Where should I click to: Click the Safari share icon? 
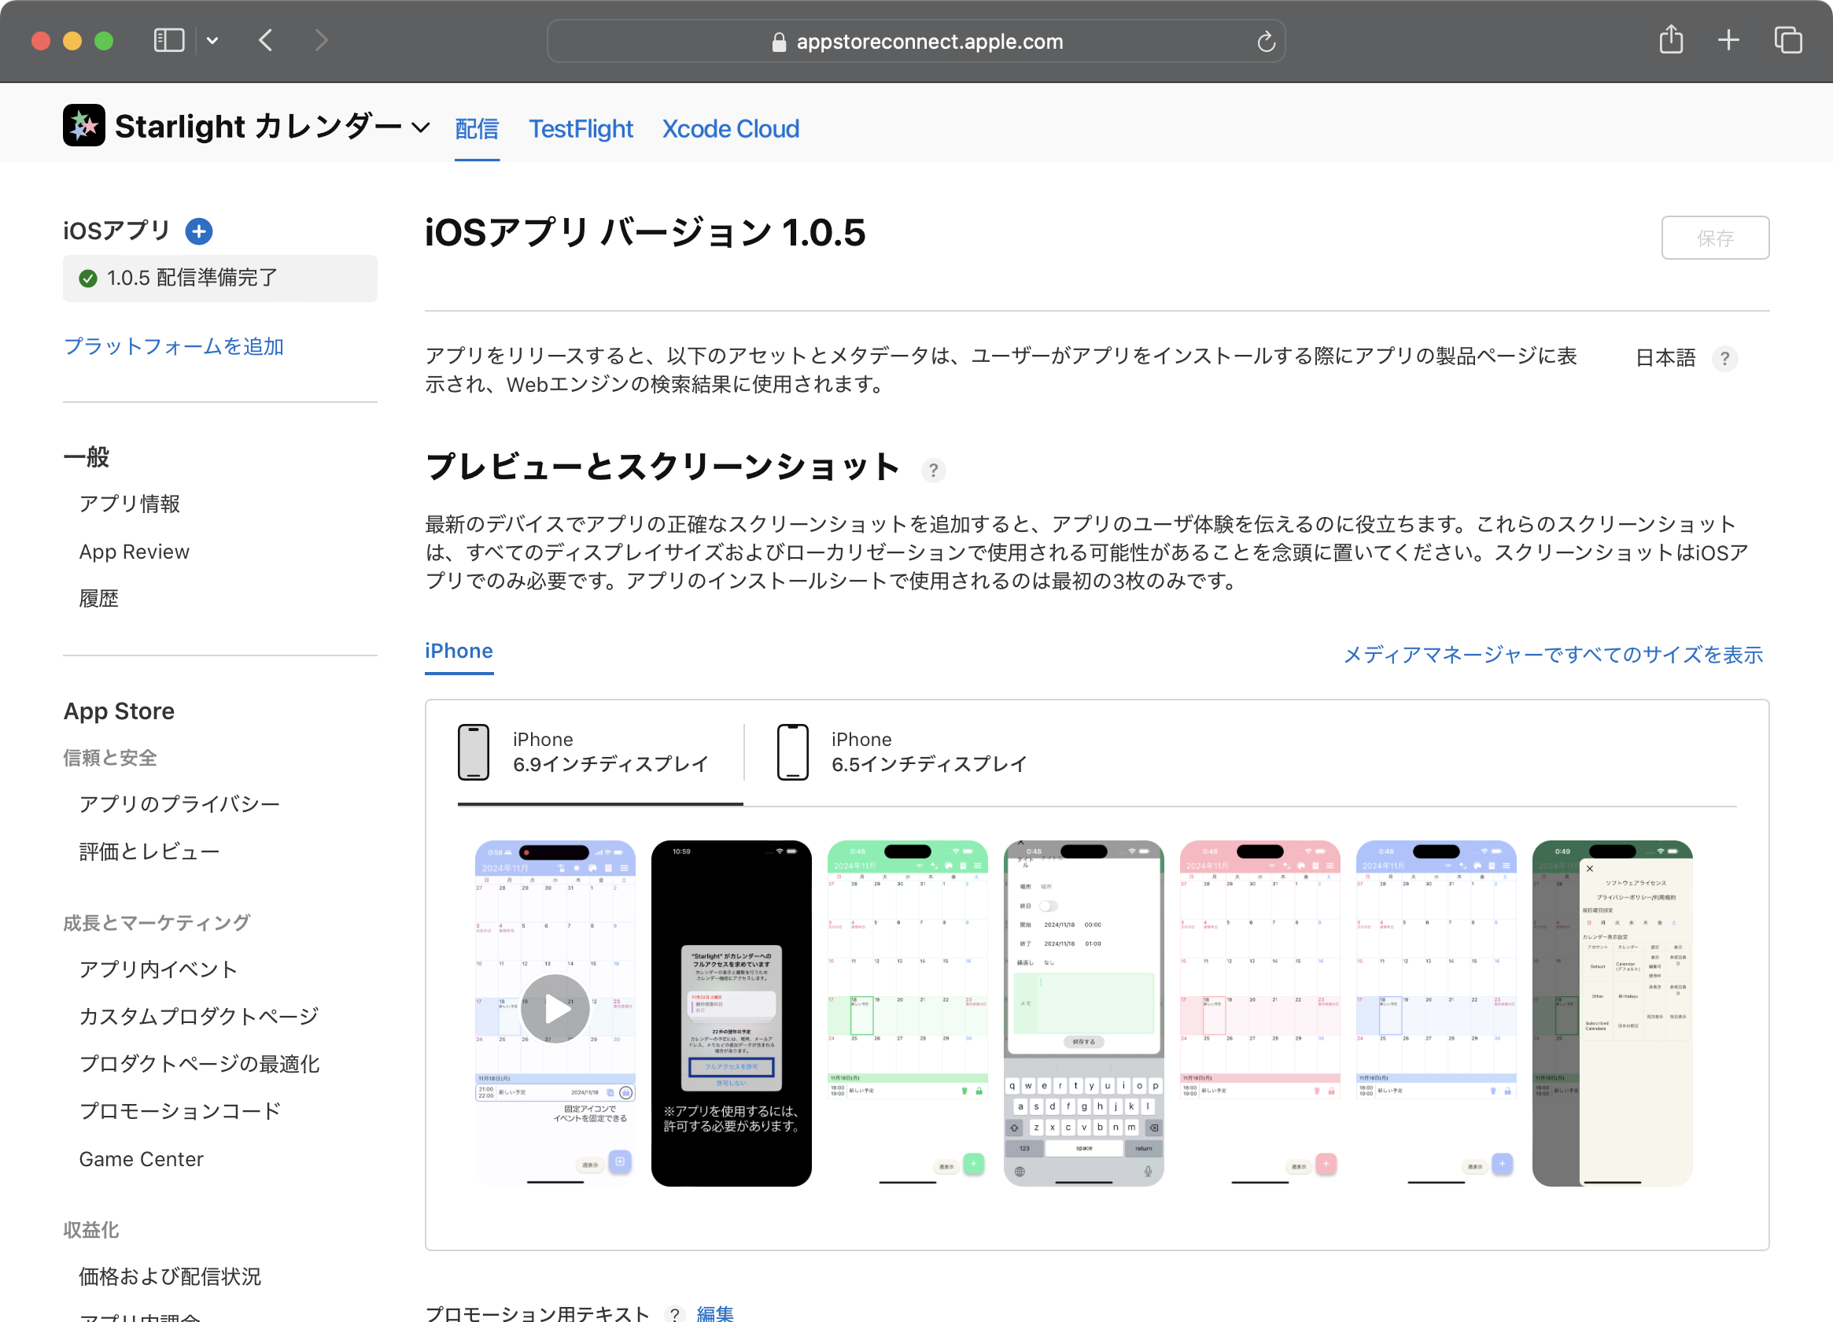point(1671,39)
